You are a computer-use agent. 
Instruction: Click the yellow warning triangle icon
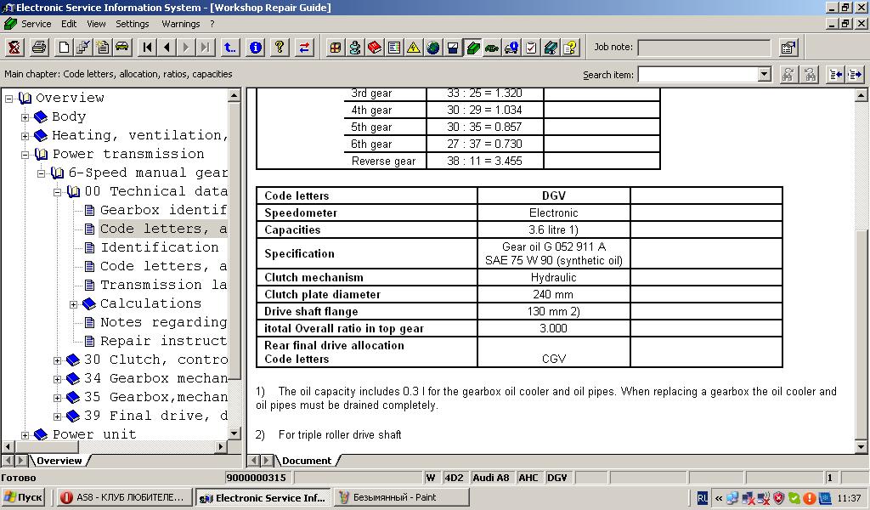coord(413,48)
